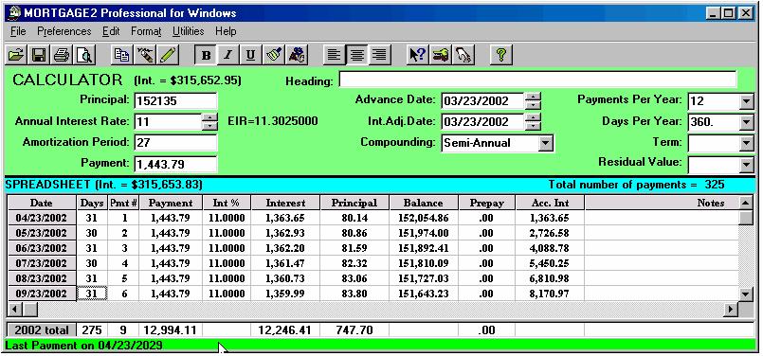Click spreadsheet horizontal scroll right arrow

[x=732, y=310]
